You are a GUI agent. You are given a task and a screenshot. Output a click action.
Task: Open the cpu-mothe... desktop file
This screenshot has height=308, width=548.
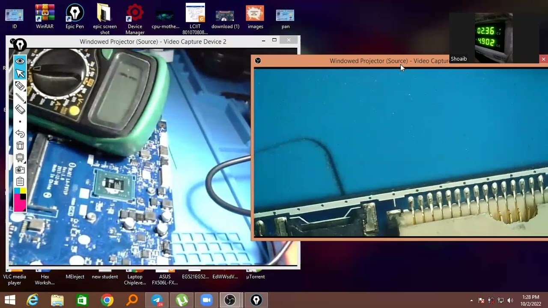pos(165,19)
